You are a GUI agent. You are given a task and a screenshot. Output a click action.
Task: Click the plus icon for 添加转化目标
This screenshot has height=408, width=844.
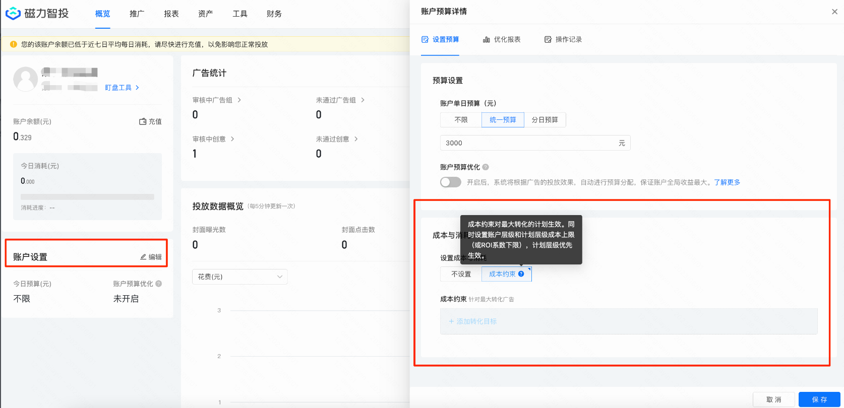452,321
